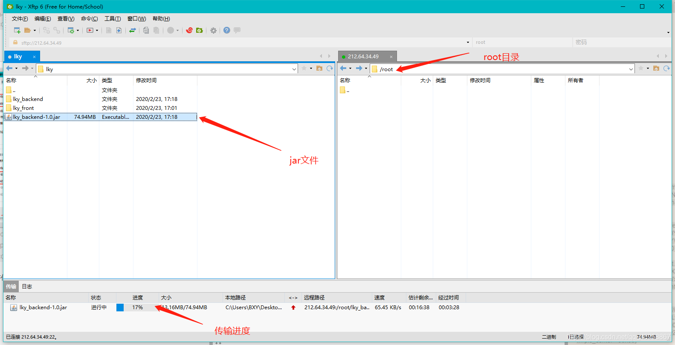This screenshot has height=345, width=675.
Task: Expand the local lky path dropdown
Action: [x=294, y=69]
